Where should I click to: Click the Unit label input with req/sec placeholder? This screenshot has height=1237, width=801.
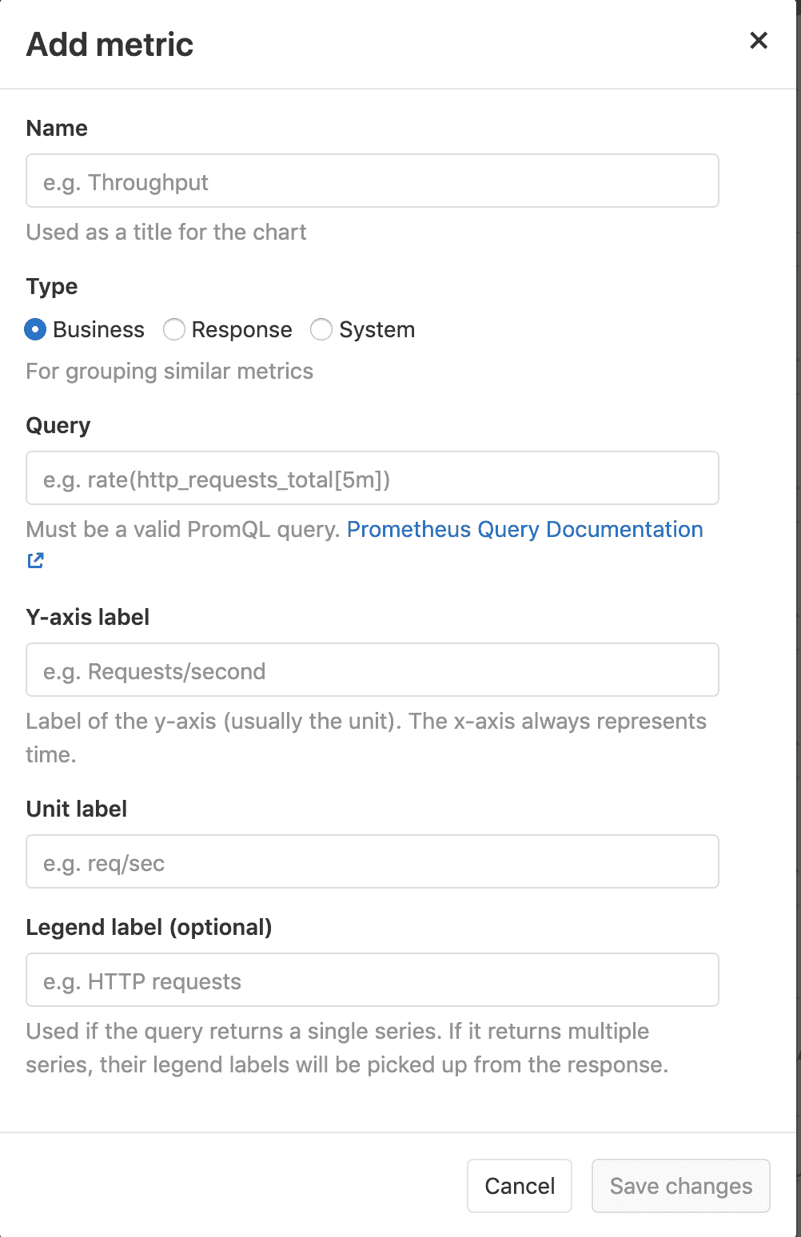[x=373, y=862]
